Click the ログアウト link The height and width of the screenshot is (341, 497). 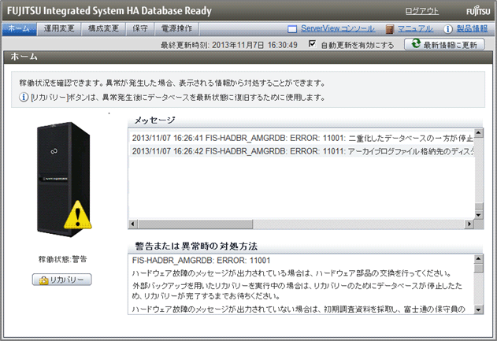[422, 11]
